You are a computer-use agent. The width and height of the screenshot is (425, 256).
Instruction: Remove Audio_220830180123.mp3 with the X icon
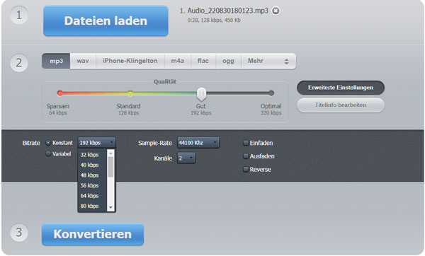276,11
